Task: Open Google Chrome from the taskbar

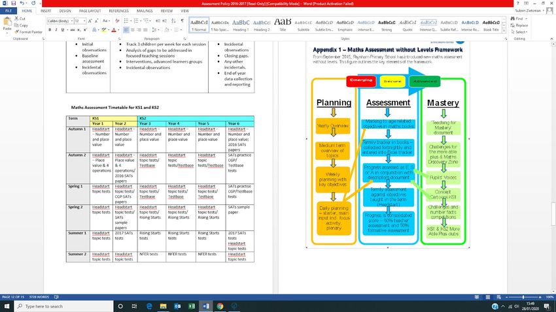Action: pos(220,306)
